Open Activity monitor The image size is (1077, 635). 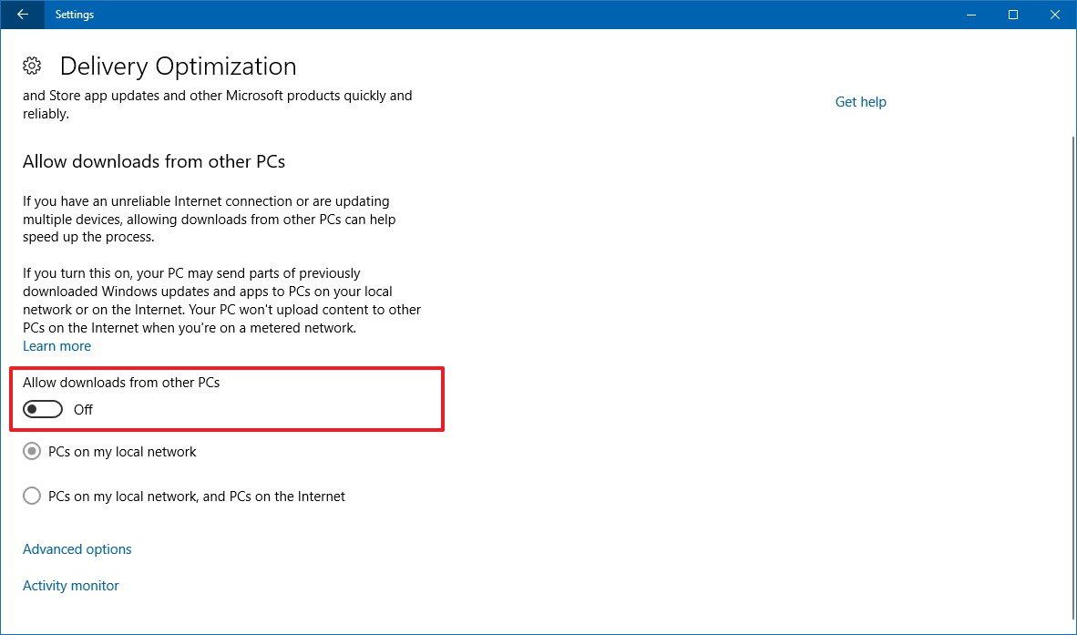pyautogui.click(x=70, y=585)
